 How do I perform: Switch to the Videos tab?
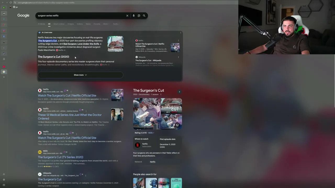point(80,24)
